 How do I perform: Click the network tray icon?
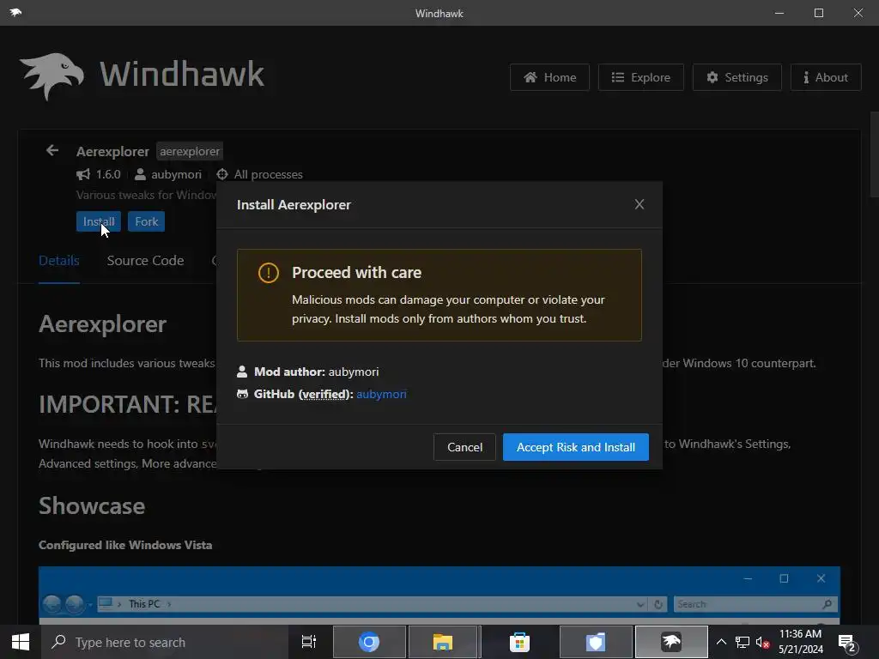click(x=743, y=642)
